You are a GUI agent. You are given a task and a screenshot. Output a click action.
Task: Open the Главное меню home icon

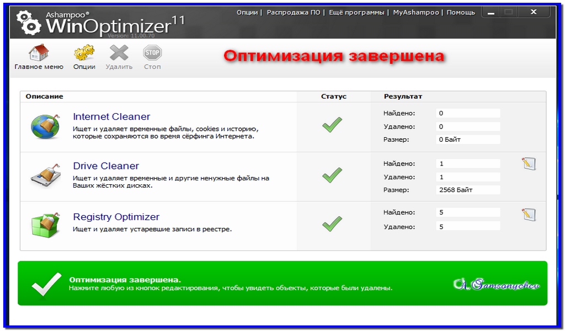click(38, 53)
